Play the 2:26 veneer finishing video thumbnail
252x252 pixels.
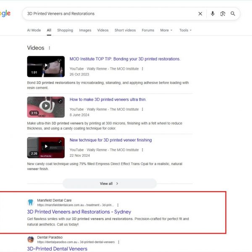46,147
